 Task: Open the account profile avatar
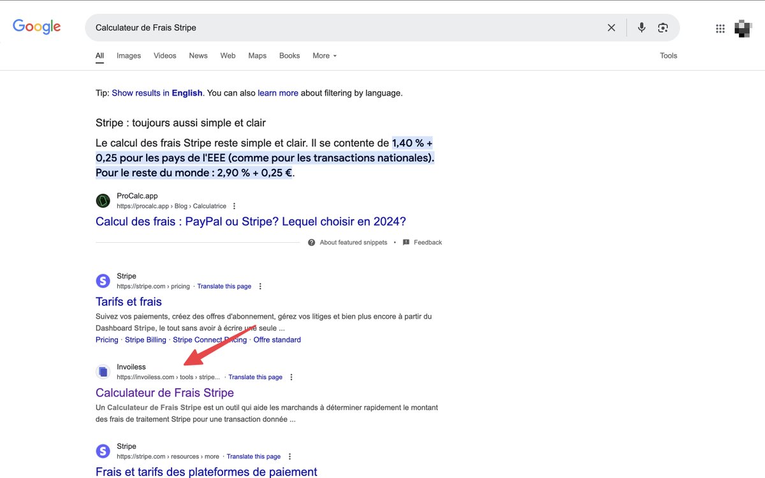pos(743,27)
